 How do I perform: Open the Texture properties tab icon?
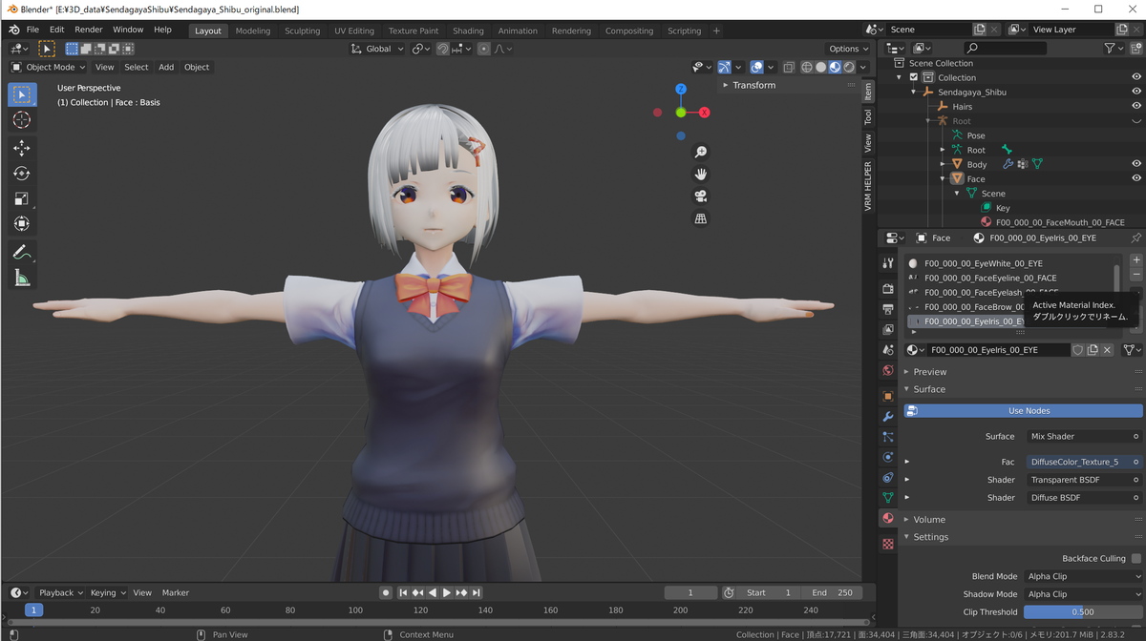pyautogui.click(x=888, y=544)
